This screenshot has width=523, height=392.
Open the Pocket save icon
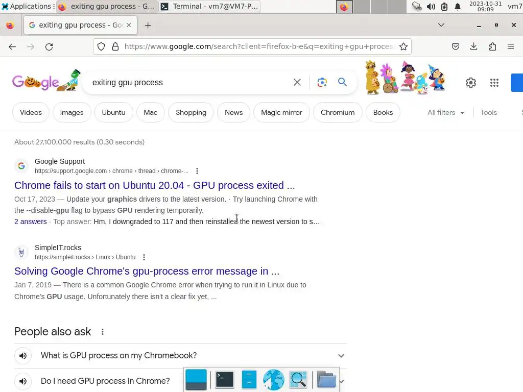click(x=455, y=46)
